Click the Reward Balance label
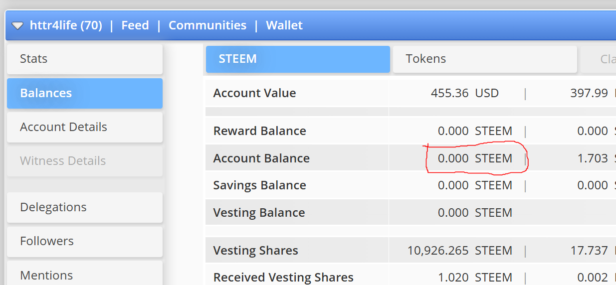This screenshot has width=616, height=285. pyautogui.click(x=260, y=131)
